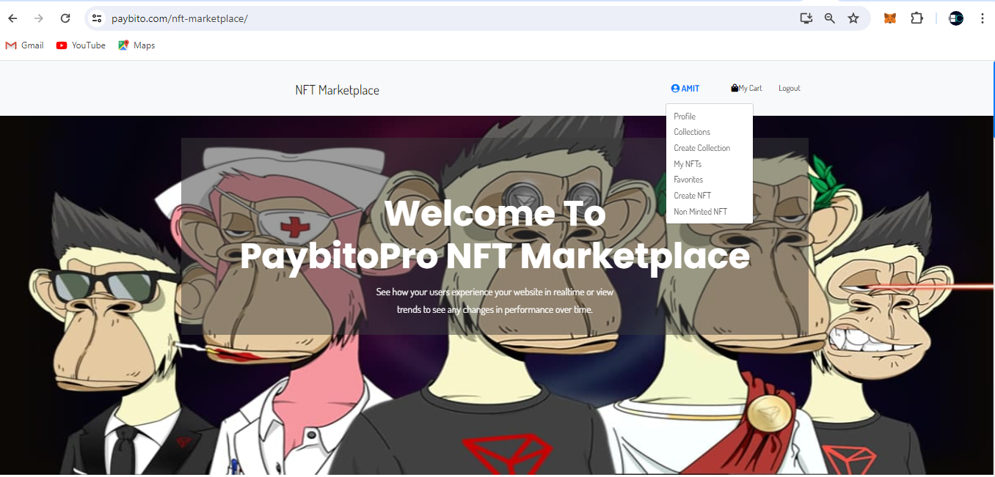The width and height of the screenshot is (995, 477).
Task: Open Gmail from the bookmarks bar
Action: tap(24, 45)
